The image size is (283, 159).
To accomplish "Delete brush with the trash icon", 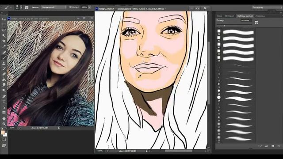I will (279, 146).
